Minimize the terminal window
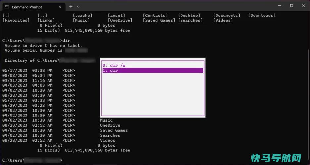Viewport: 310px width, 165px height. pyautogui.click(x=280, y=6)
